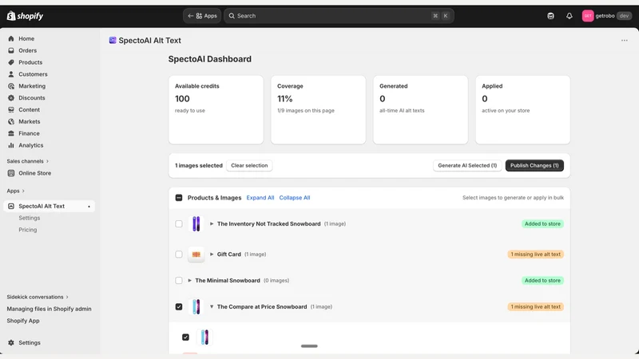This screenshot has height=359, width=639.
Task: Click Generate AI Selected (1)
Action: (467, 165)
